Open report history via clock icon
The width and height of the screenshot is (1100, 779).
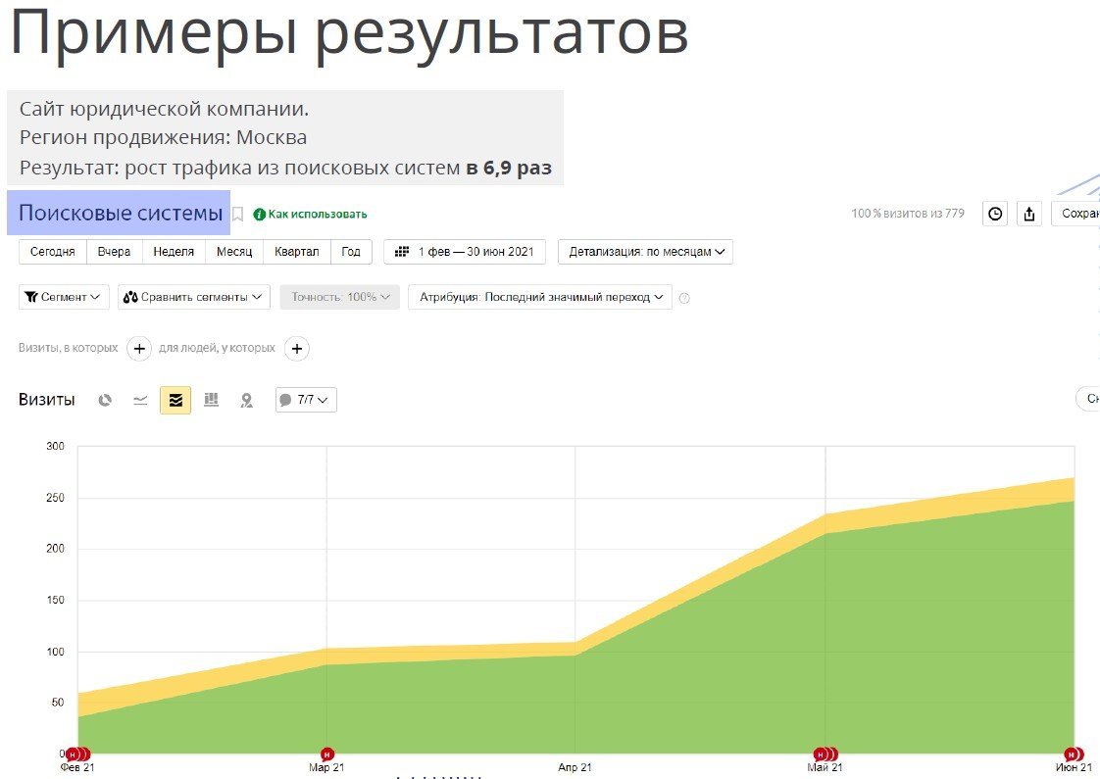coord(995,213)
